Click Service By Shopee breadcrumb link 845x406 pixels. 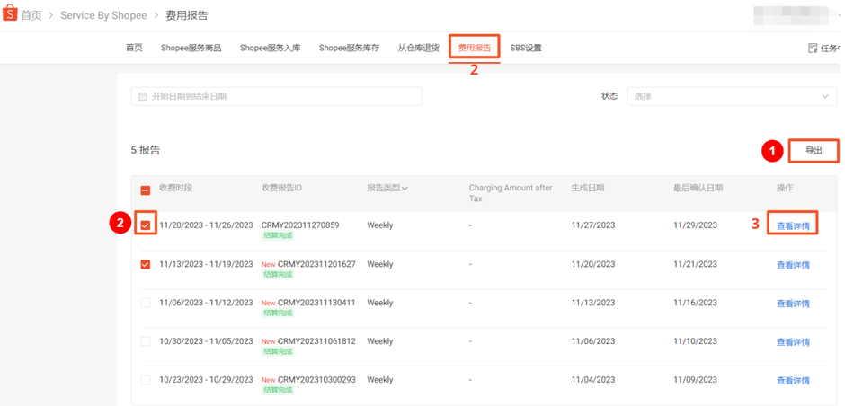pos(103,15)
